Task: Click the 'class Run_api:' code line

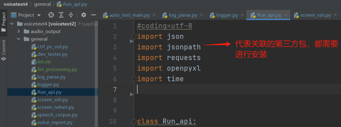Action: pyautogui.click(x=167, y=121)
